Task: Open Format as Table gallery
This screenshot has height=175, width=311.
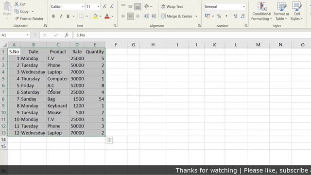Action: click(281, 11)
